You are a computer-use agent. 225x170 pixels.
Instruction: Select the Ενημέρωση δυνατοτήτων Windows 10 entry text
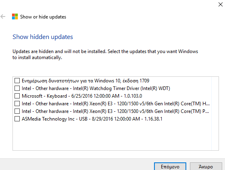click(85, 81)
